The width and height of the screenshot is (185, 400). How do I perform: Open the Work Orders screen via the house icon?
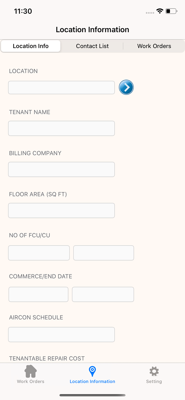(x=30, y=374)
